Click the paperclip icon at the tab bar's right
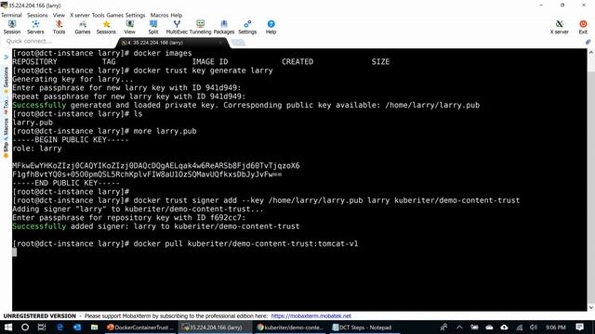This screenshot has width=595, height=334. (x=588, y=42)
